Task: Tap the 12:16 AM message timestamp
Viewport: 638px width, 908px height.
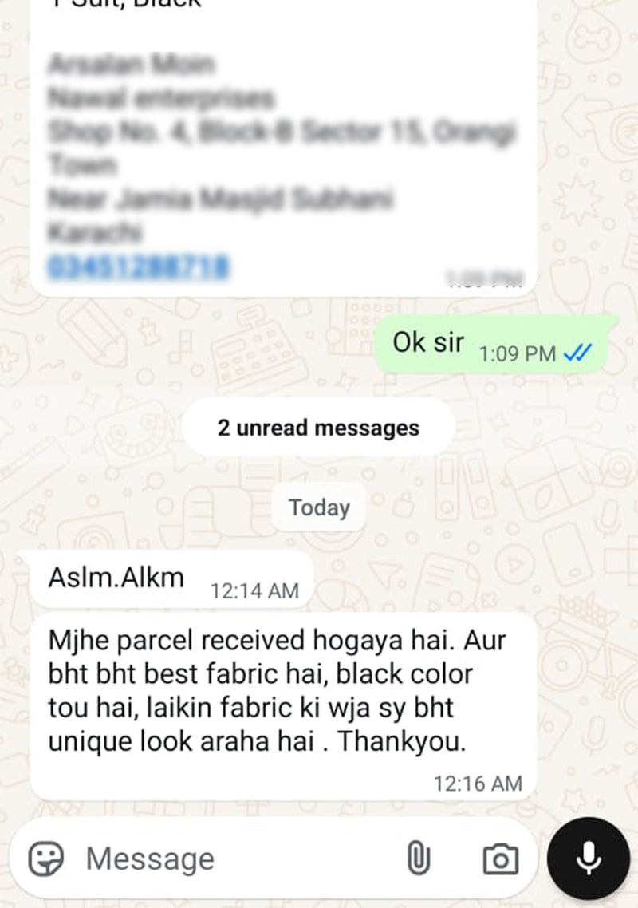Action: 478,784
